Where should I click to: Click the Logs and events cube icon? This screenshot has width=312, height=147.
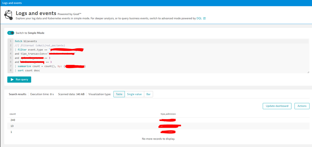click(x=8, y=15)
